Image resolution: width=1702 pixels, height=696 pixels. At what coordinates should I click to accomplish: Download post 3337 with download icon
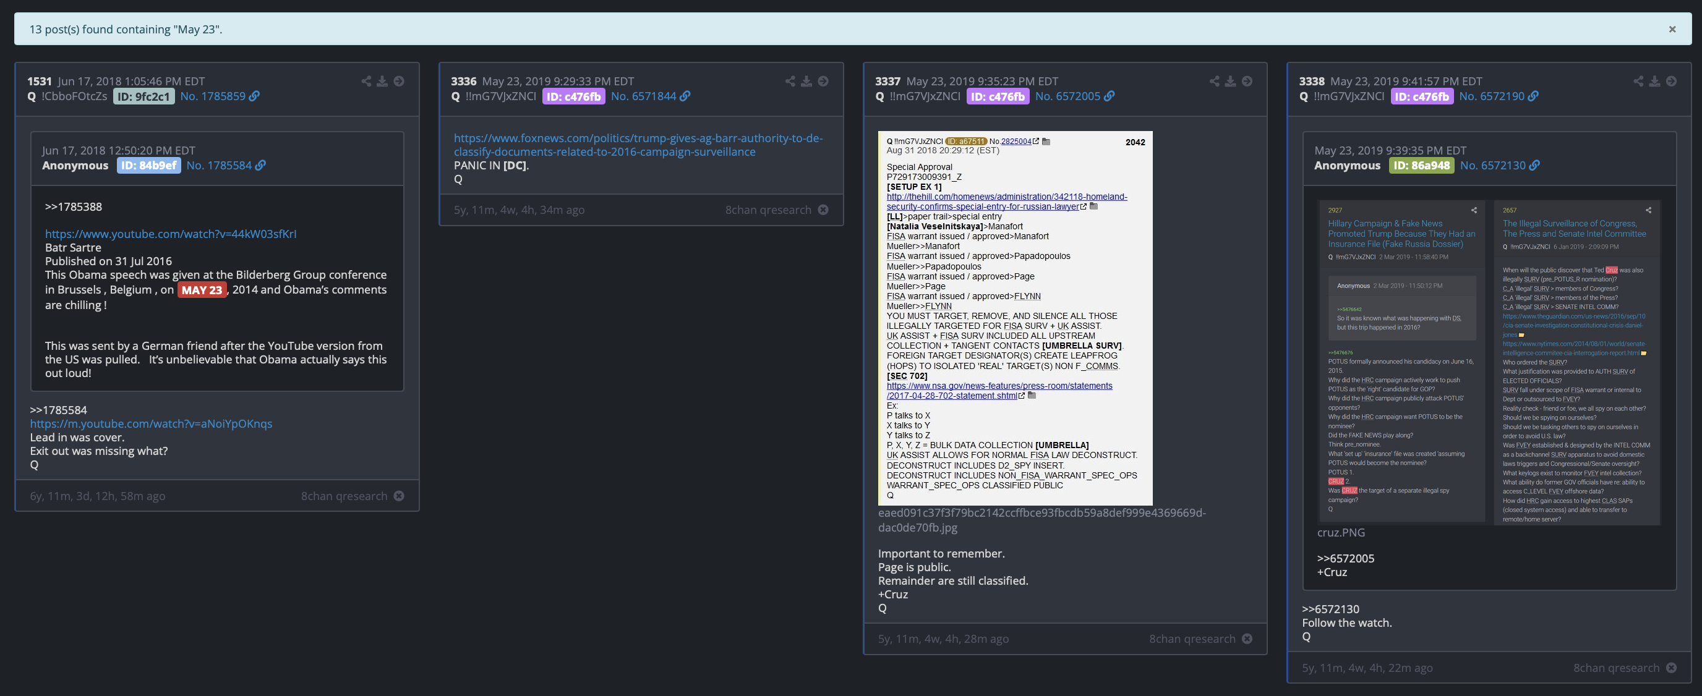tap(1230, 81)
